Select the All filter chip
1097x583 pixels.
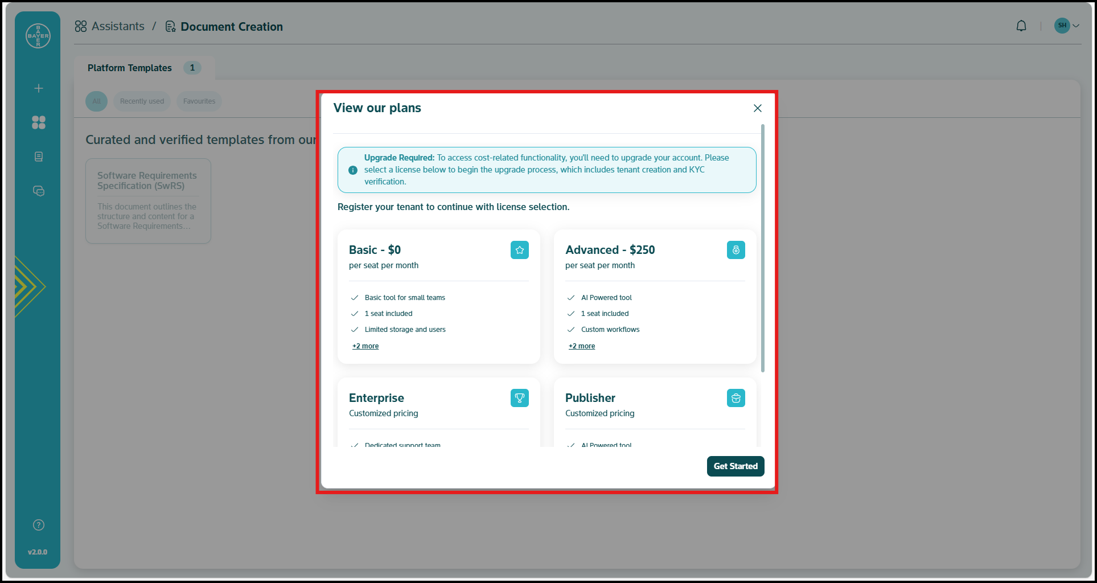(x=96, y=101)
